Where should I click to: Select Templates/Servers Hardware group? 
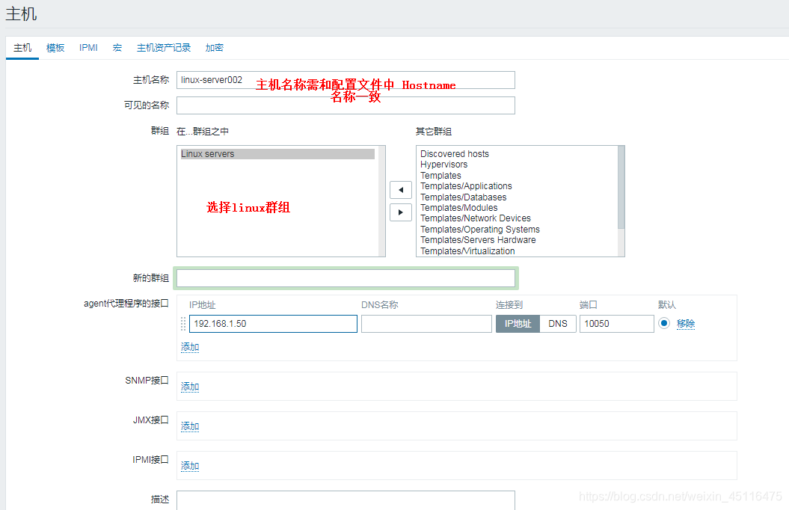[478, 240]
